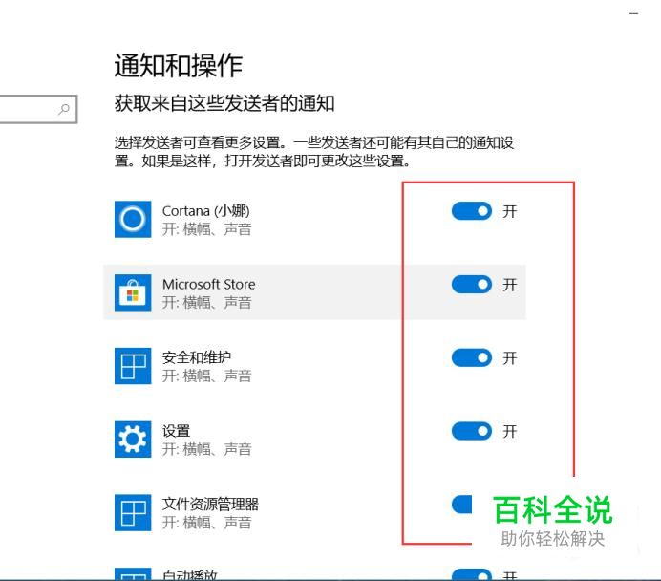Minimize the Settings window
Screen dimensions: 661x581
click(634, 13)
